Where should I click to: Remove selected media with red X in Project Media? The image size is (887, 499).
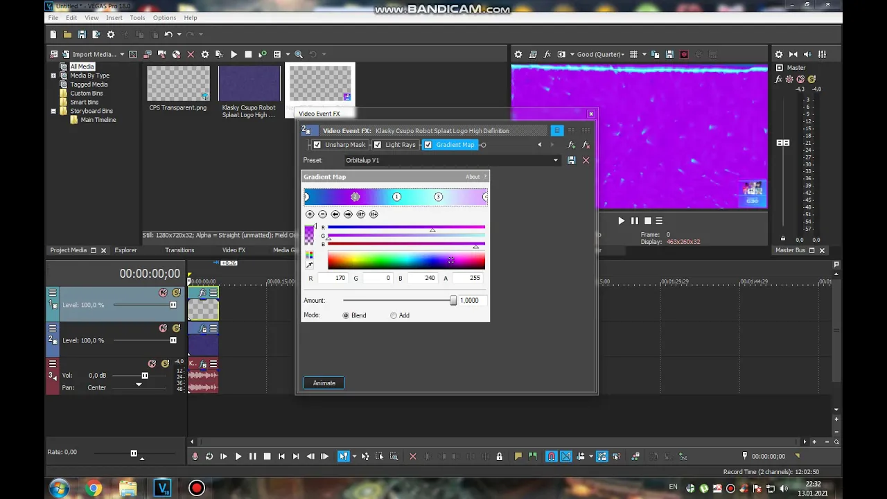click(x=191, y=54)
